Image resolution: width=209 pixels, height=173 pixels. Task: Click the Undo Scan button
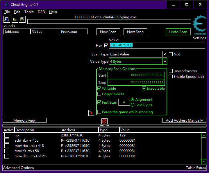coord(178,32)
